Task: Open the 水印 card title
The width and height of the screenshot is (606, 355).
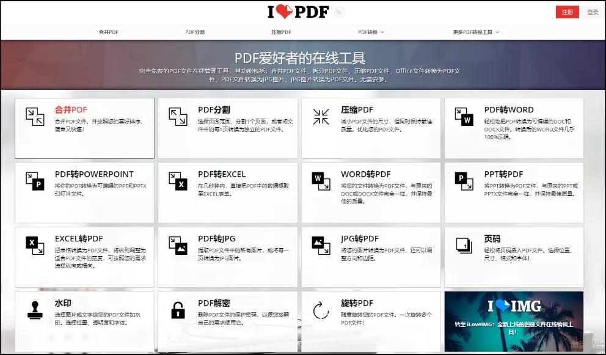Action: (62, 303)
